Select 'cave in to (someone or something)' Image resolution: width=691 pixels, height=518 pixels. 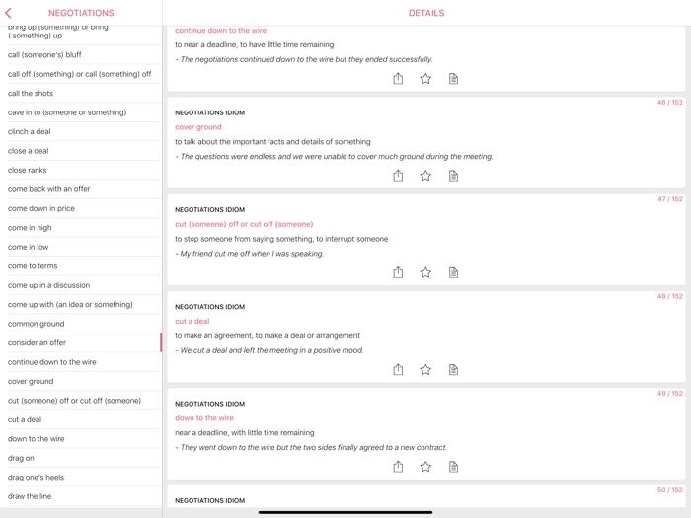coord(81,112)
